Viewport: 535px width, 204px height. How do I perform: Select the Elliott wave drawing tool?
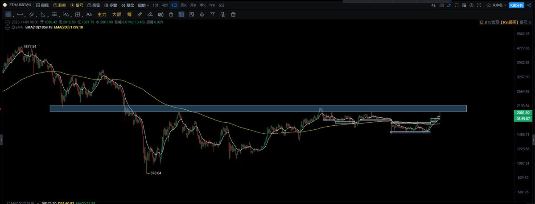66,15
